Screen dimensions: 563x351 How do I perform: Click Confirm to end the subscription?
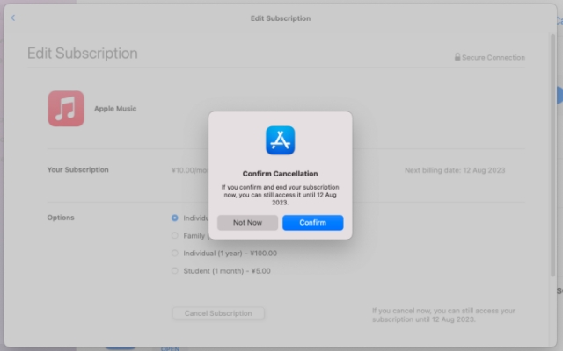(312, 223)
